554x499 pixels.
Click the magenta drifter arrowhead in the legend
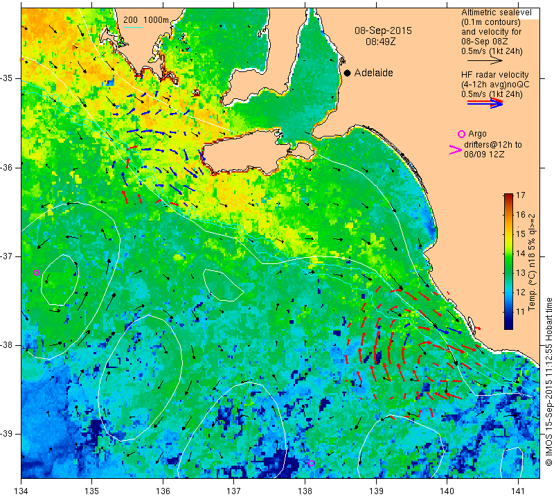point(455,150)
